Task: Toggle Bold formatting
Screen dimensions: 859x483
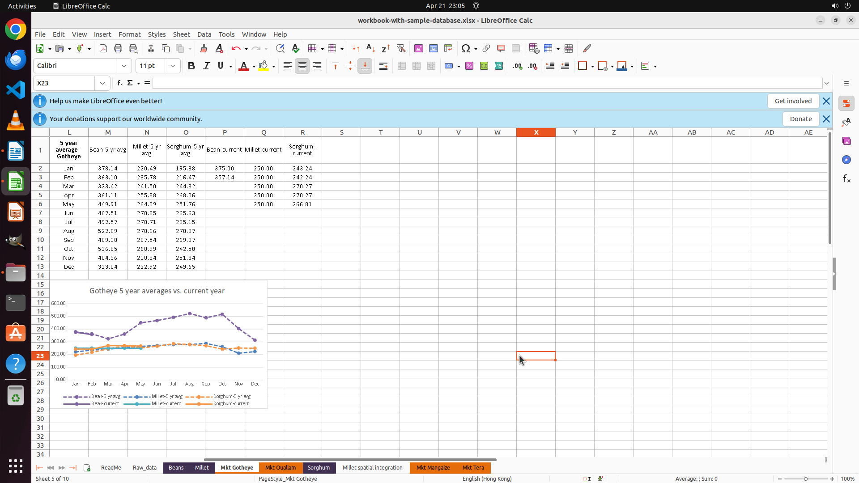Action: [x=191, y=66]
